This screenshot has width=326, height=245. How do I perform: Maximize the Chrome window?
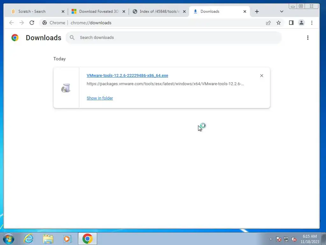[301, 6]
